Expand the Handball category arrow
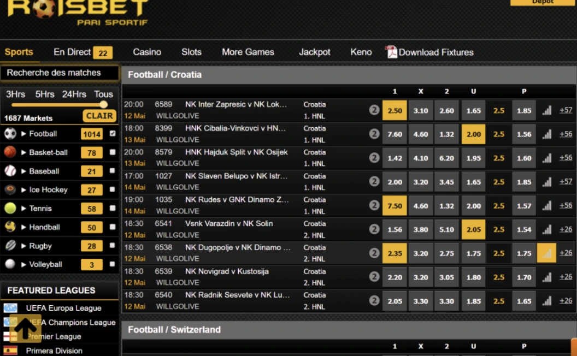The width and height of the screenshot is (577, 356). click(x=24, y=227)
